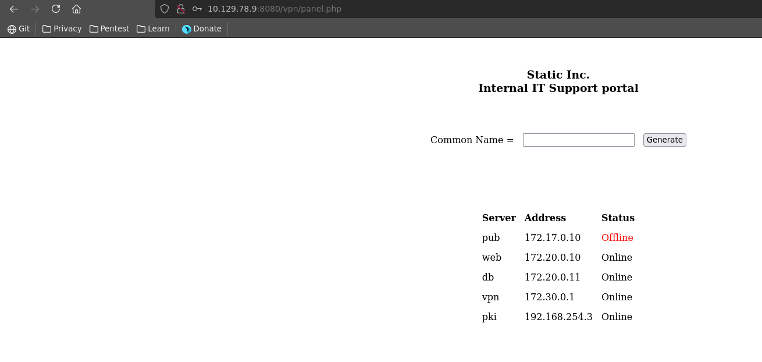Click the vpn server address 172.30.0.1
The image size is (762, 362).
pyautogui.click(x=549, y=297)
